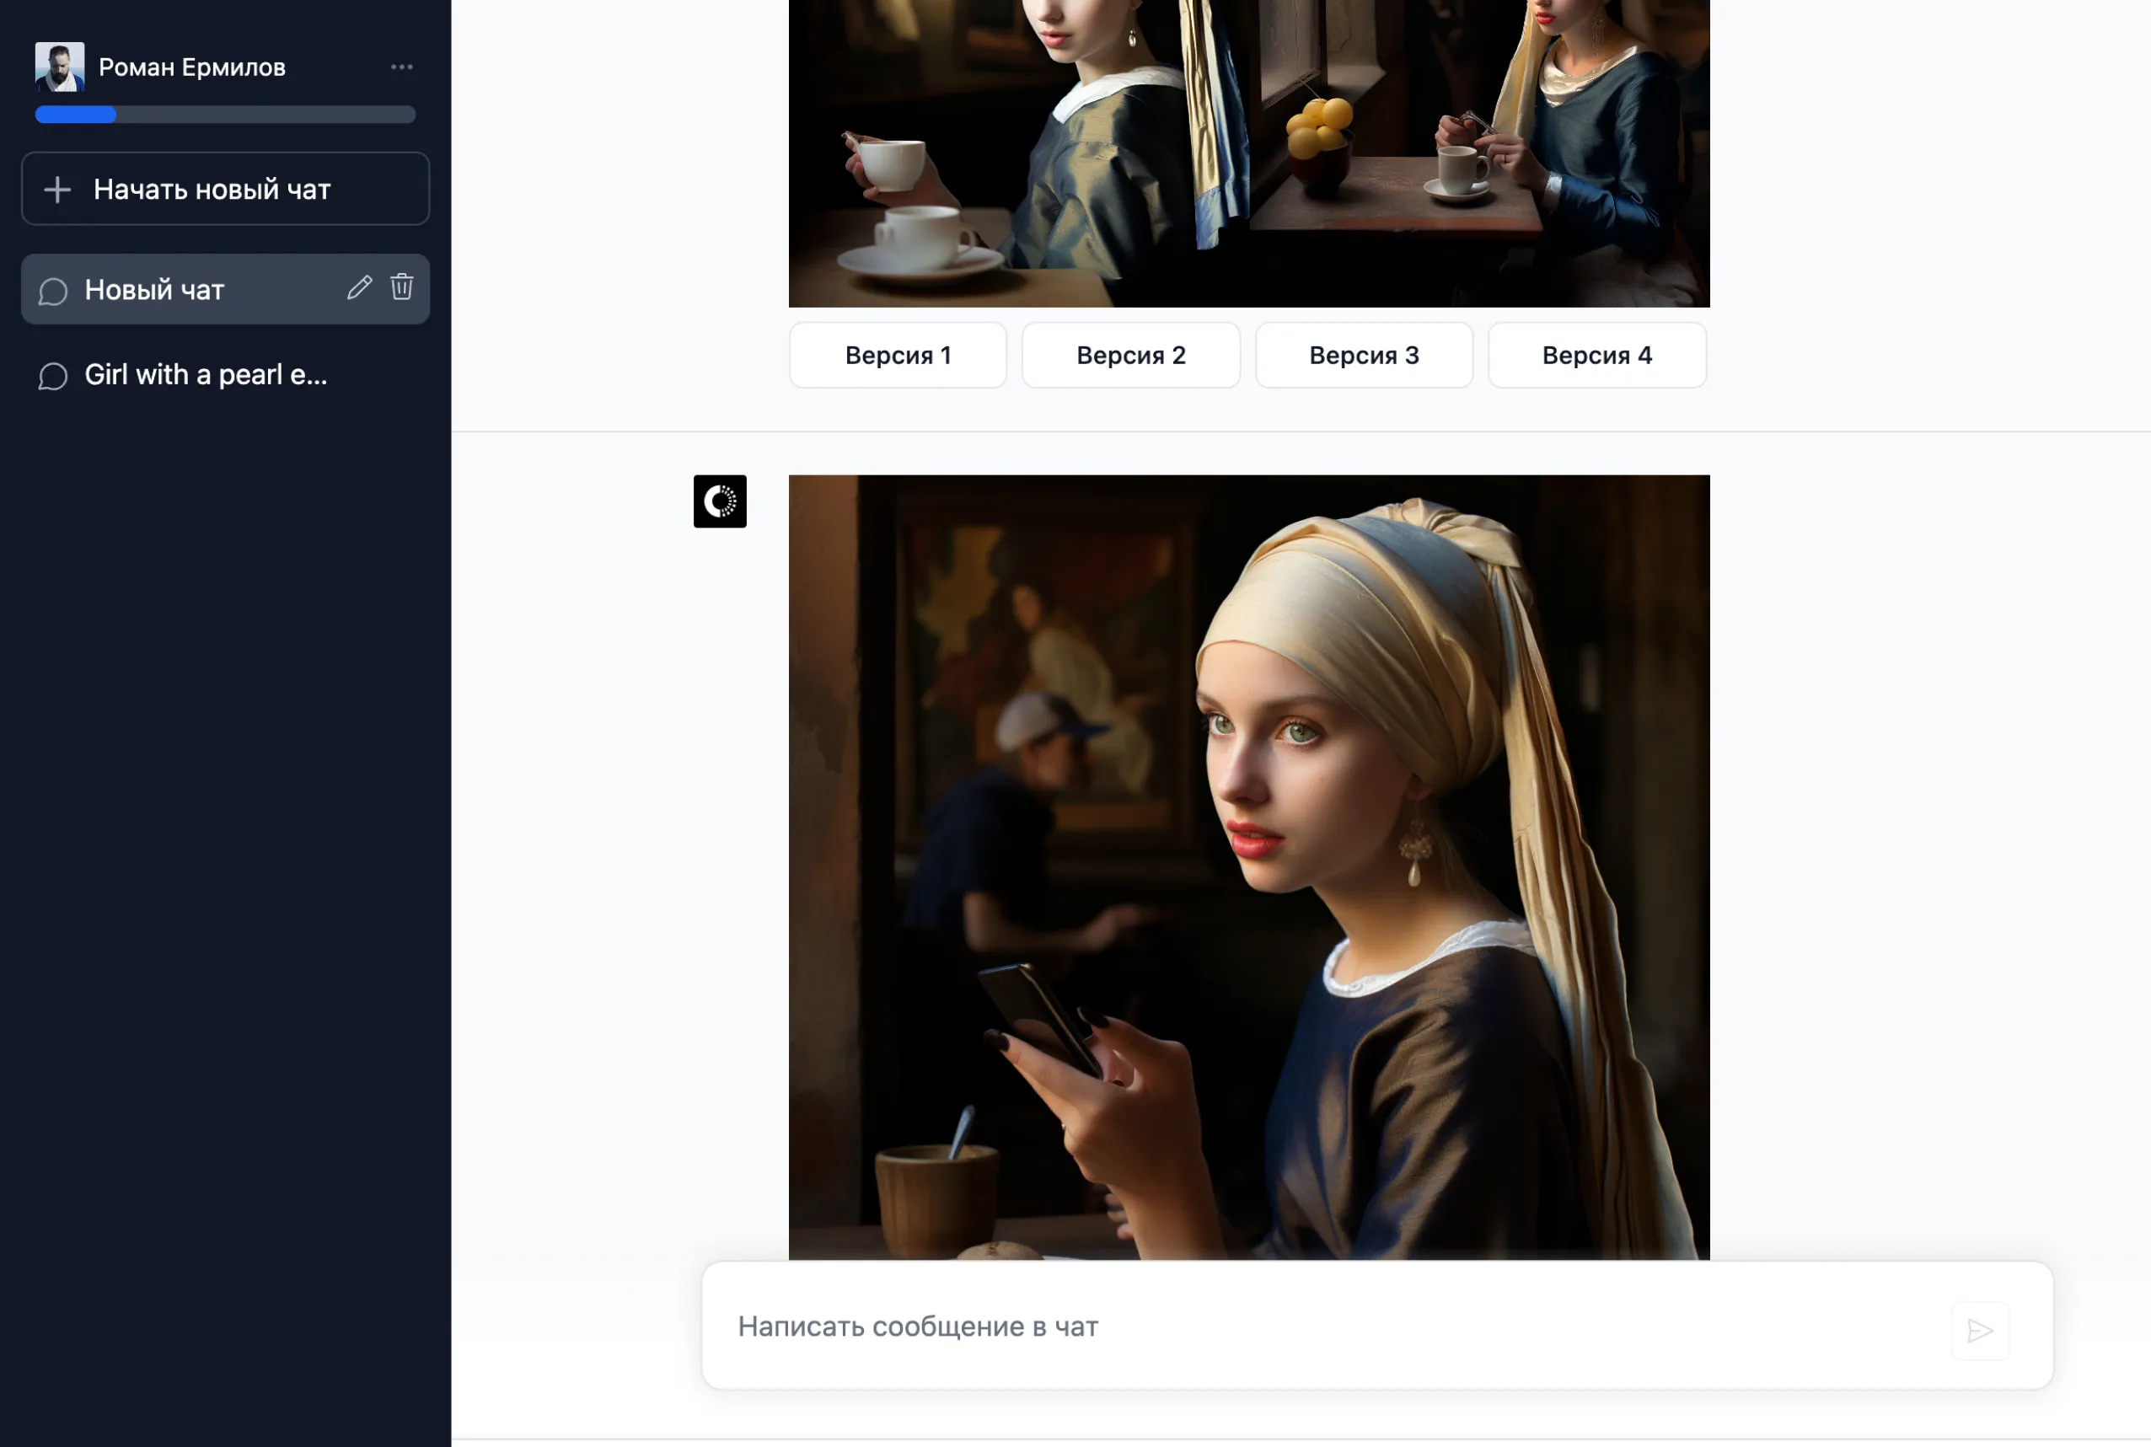Click the chat bubble icon beside Новый чат
The height and width of the screenshot is (1447, 2151).
(x=52, y=291)
